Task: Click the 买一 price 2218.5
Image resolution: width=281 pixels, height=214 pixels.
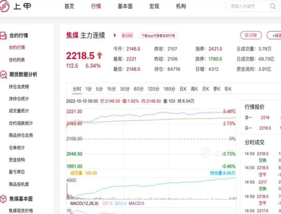Action: click(x=265, y=128)
